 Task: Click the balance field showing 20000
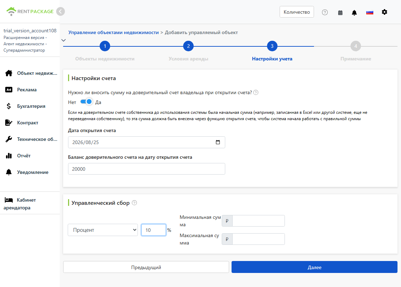147,169
